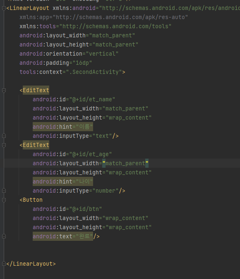Collapse the second EditText (et_age) fold marker
Image resolution: width=240 pixels, height=279 pixels.
(x=4, y=145)
